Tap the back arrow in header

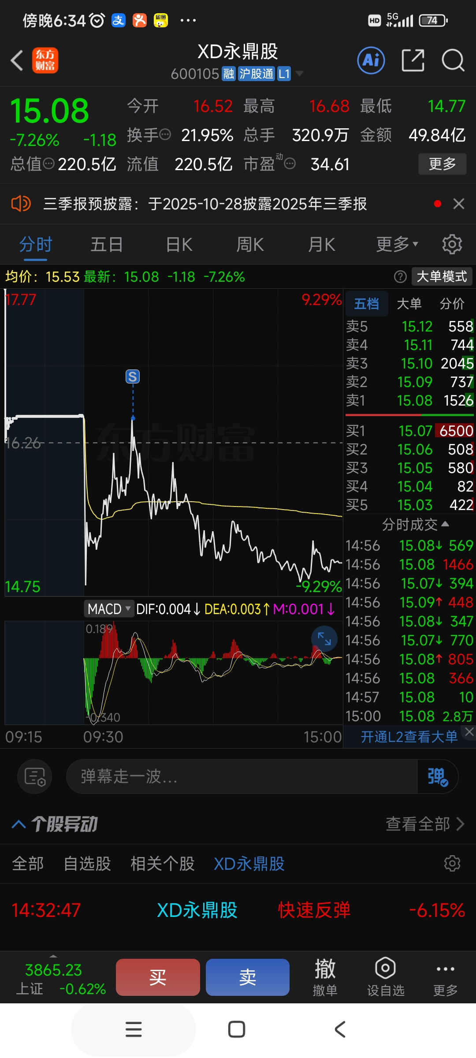[17, 60]
